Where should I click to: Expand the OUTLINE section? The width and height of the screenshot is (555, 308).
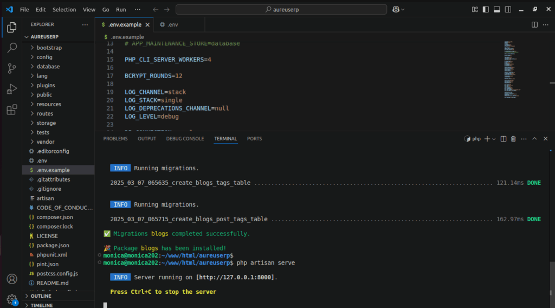pyautogui.click(x=59, y=296)
